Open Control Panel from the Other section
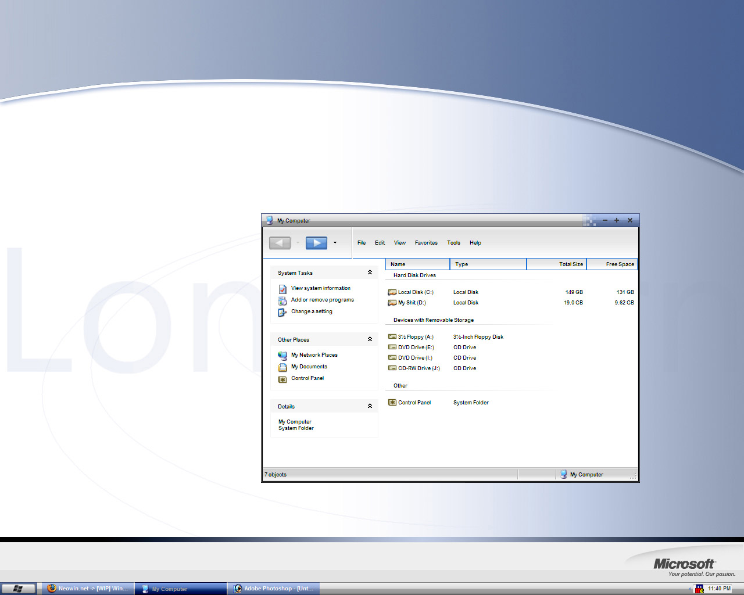Image resolution: width=744 pixels, height=595 pixels. point(414,402)
